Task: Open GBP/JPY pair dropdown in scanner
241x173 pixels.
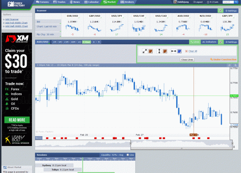Action: (x=228, y=16)
